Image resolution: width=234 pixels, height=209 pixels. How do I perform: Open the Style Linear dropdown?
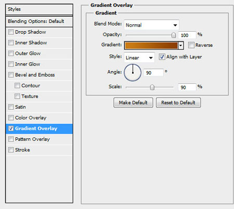tap(139, 58)
